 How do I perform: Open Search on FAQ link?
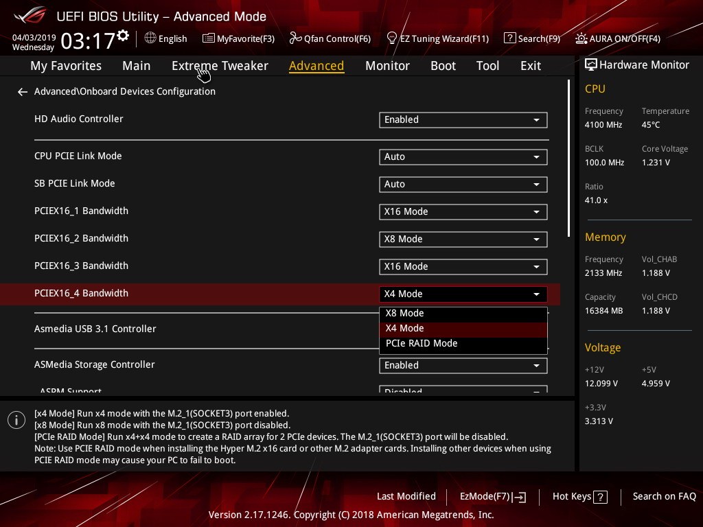(x=664, y=497)
